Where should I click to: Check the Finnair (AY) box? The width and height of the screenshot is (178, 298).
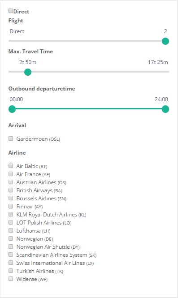click(x=11, y=206)
